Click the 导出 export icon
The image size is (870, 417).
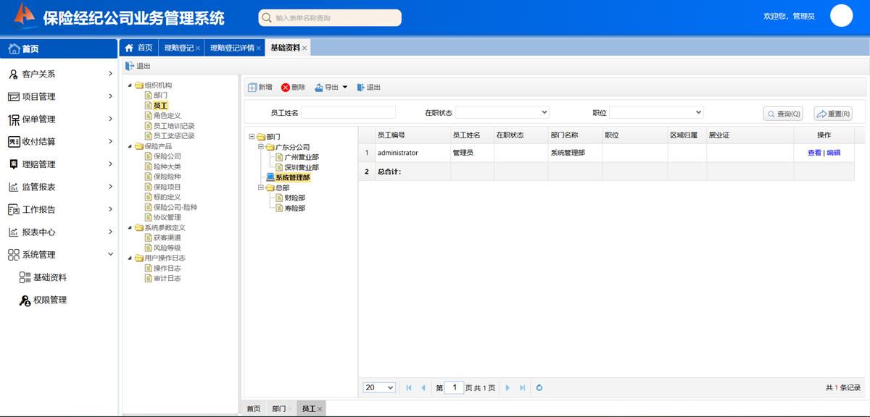[x=318, y=88]
